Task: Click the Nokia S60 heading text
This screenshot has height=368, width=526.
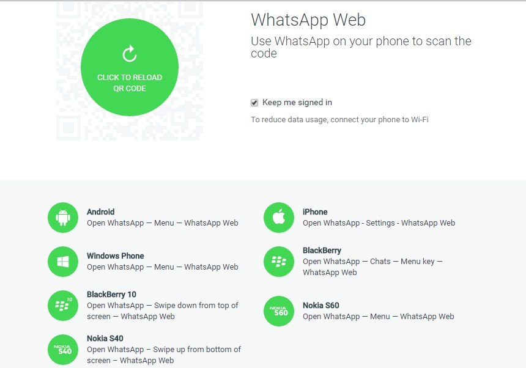Action: click(321, 305)
